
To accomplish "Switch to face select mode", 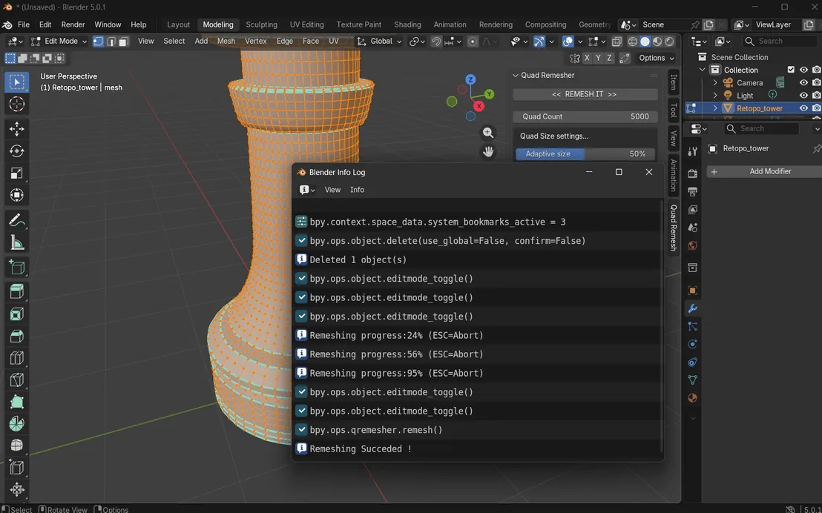I will [123, 41].
